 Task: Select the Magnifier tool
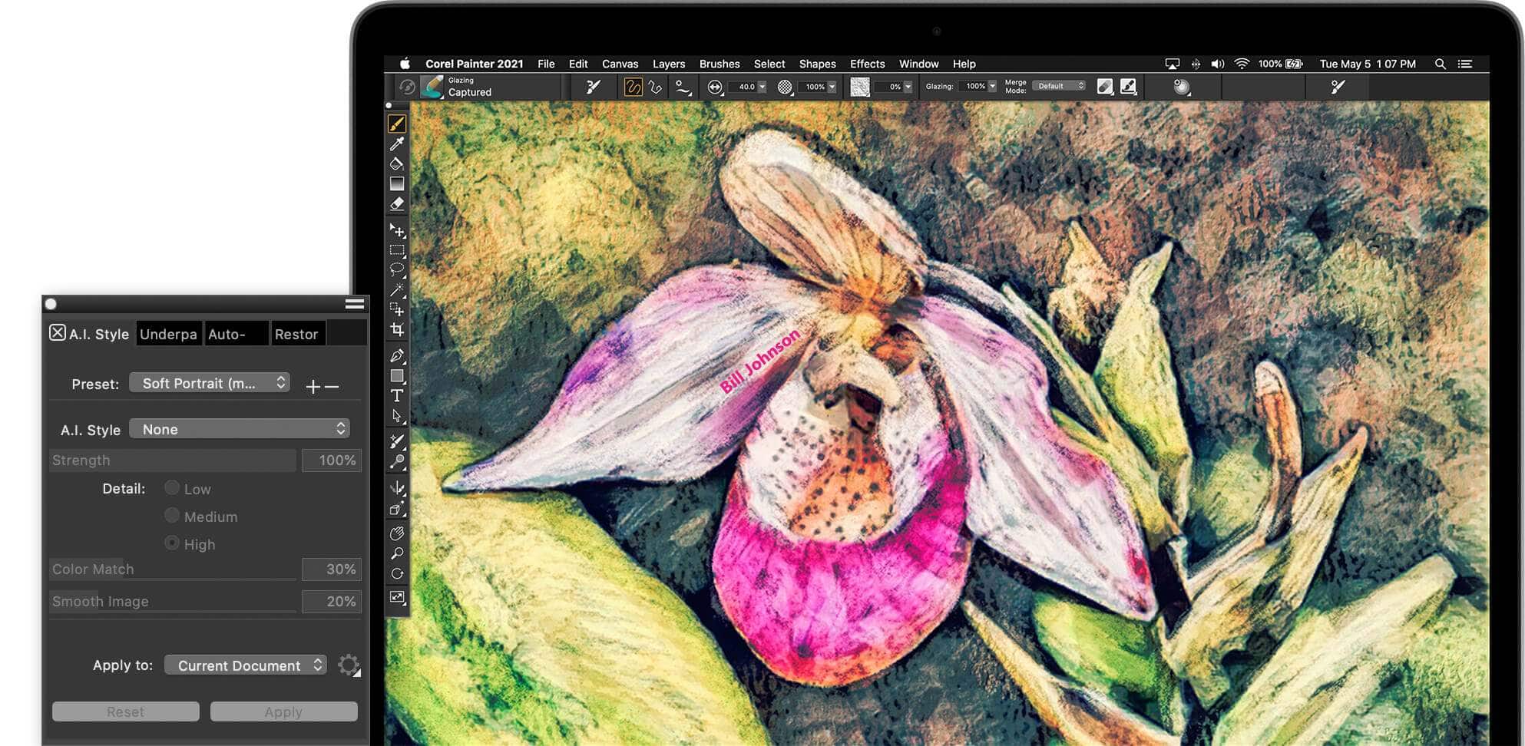397,553
